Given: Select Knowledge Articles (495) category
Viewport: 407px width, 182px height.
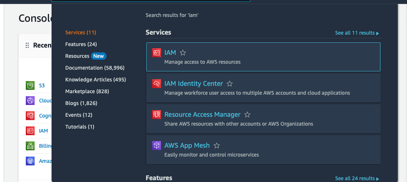Looking at the screenshot, I should click(95, 80).
